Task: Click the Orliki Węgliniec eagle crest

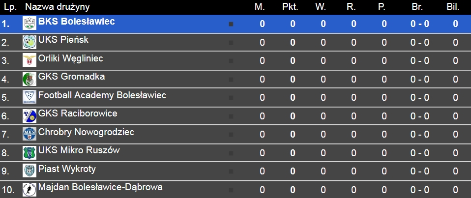Action: 29,60
